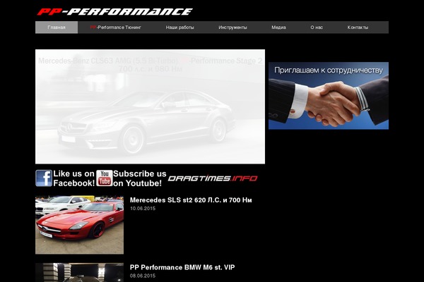The width and height of the screenshot is (424, 282).
Task: Open the Facebook icon
Action: pyautogui.click(x=44, y=178)
